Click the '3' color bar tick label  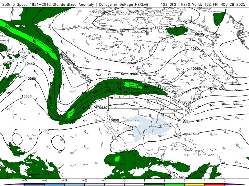tap(185, 180)
